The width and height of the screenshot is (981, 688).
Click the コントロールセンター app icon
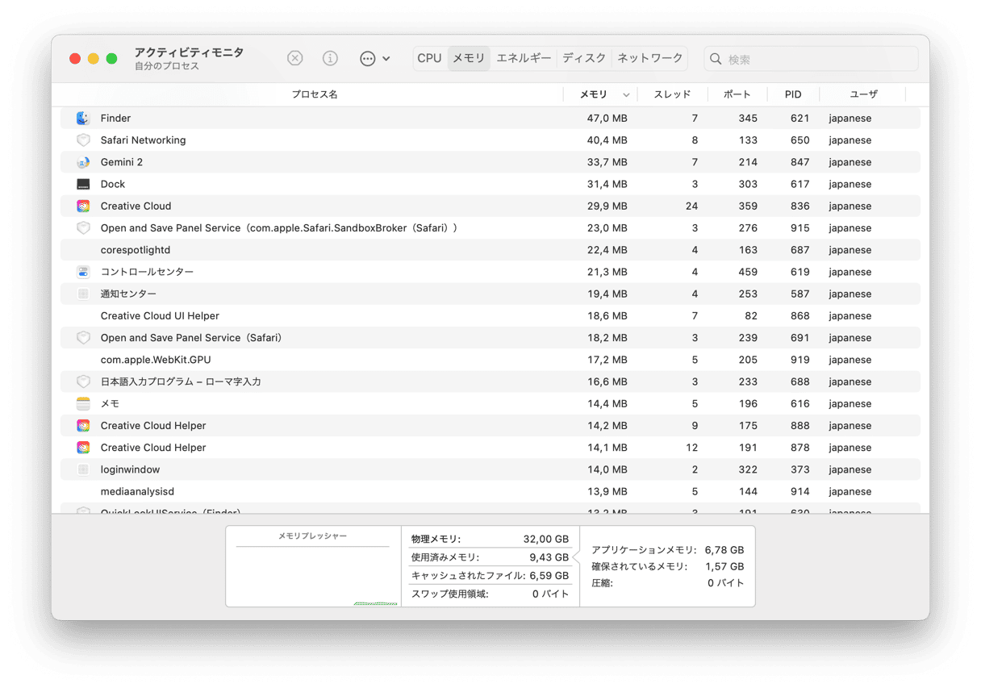82,271
